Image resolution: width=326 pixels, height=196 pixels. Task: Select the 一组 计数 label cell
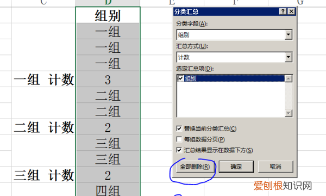(43, 79)
